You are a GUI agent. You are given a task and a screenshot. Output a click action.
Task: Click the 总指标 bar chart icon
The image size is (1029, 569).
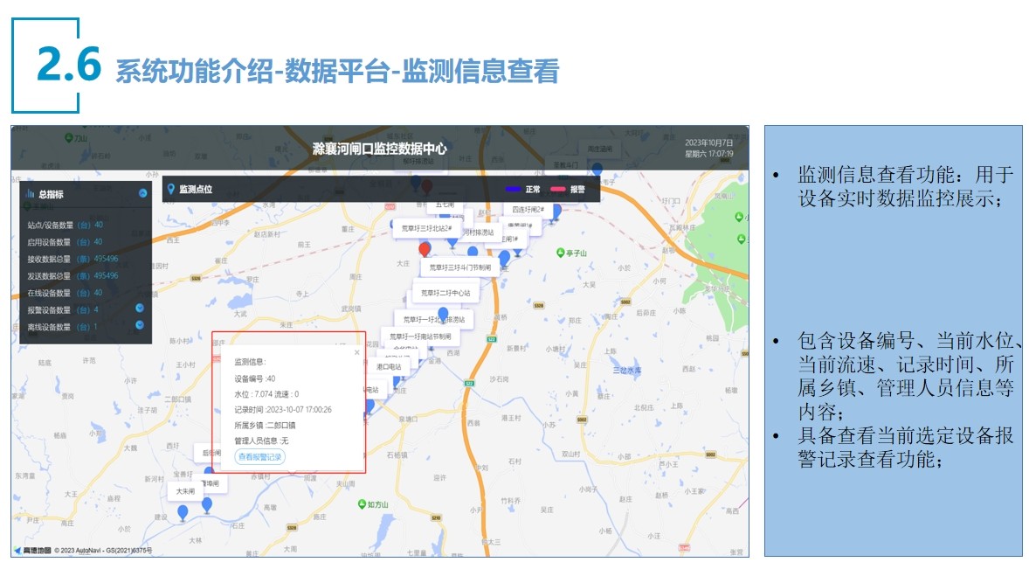click(x=31, y=194)
